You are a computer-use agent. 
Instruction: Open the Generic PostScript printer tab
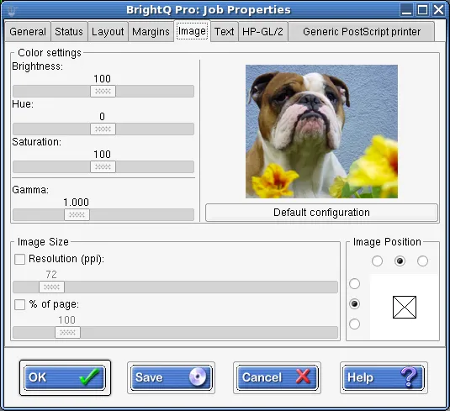[x=362, y=32]
